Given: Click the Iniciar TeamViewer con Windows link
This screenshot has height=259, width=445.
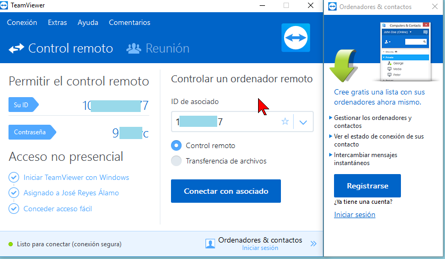Looking at the screenshot, I should (x=76, y=177).
